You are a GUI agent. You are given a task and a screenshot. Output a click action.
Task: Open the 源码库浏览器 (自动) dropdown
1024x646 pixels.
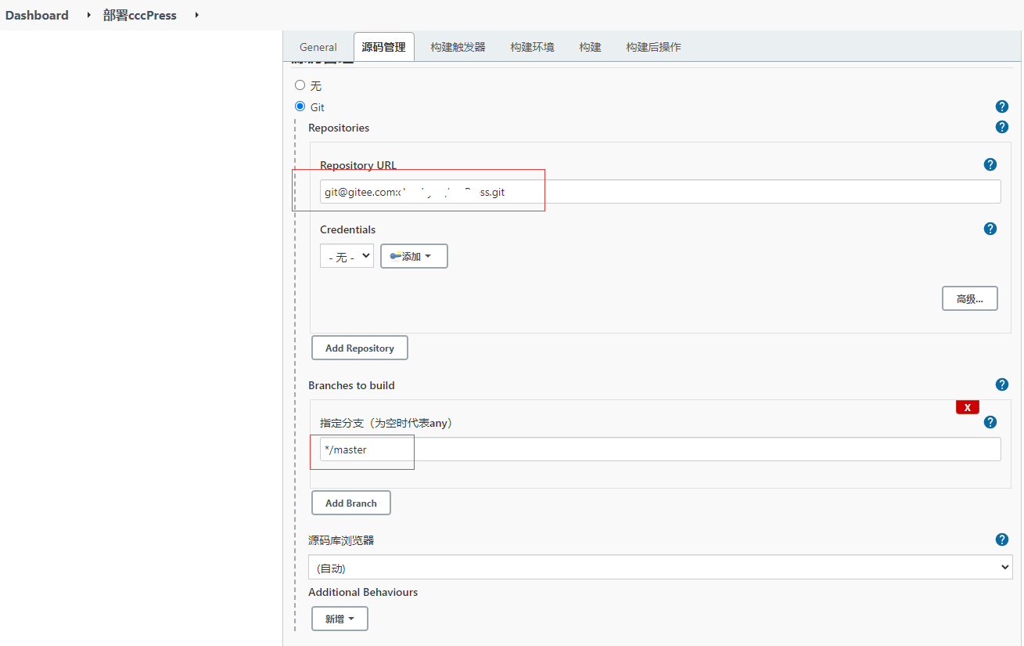[x=659, y=568]
